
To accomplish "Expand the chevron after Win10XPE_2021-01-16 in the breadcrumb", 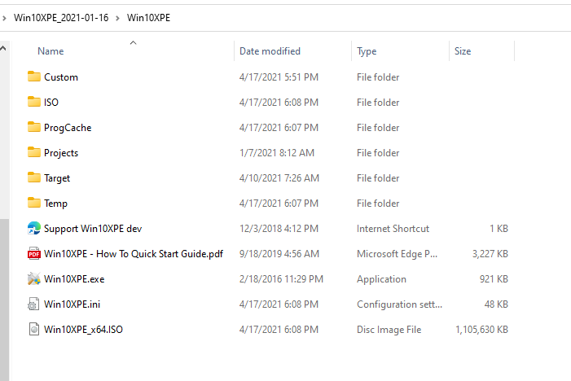I will click(117, 18).
